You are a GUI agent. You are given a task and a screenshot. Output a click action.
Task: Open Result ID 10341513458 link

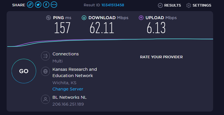pos(113,5)
